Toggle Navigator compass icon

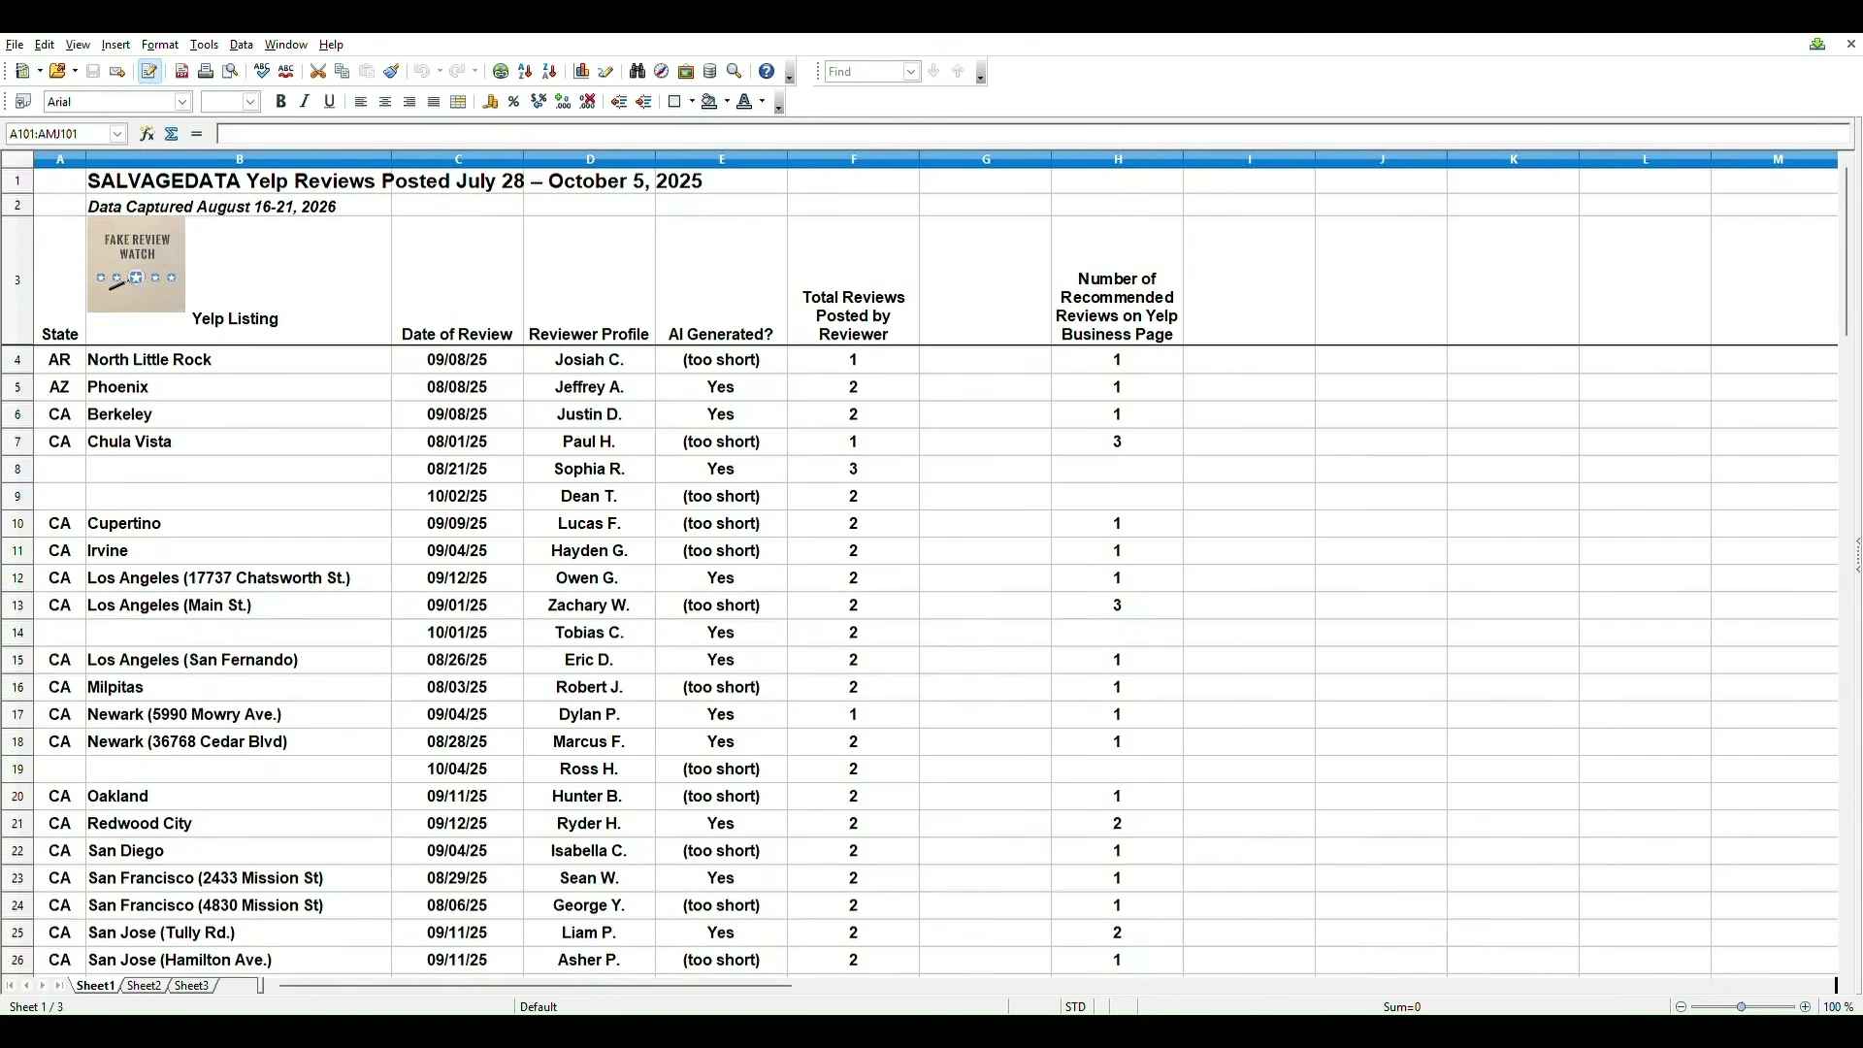(x=662, y=72)
